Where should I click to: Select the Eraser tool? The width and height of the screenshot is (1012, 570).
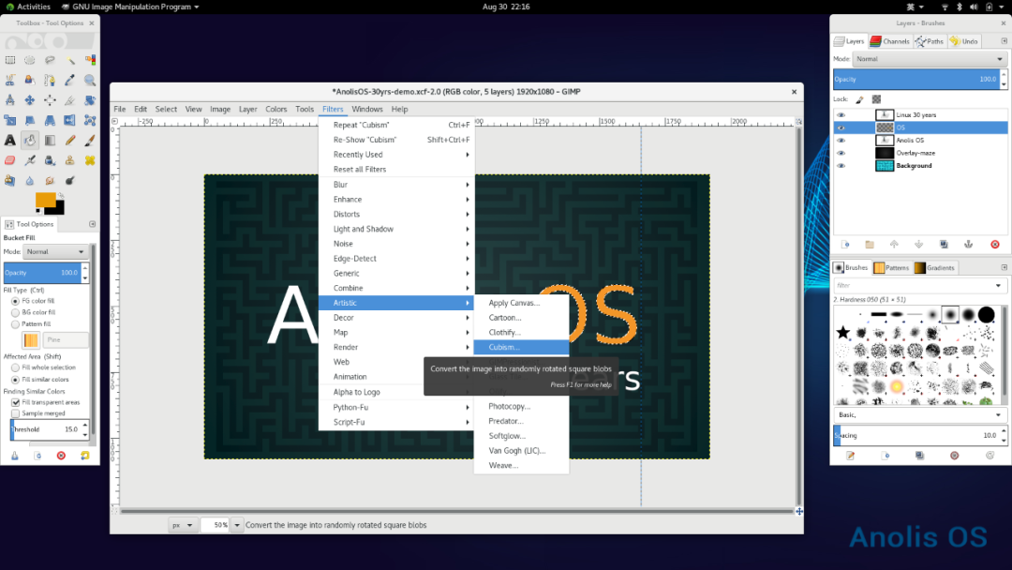coord(10,160)
